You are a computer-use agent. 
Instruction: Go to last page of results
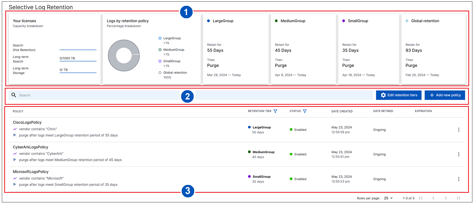[458, 198]
